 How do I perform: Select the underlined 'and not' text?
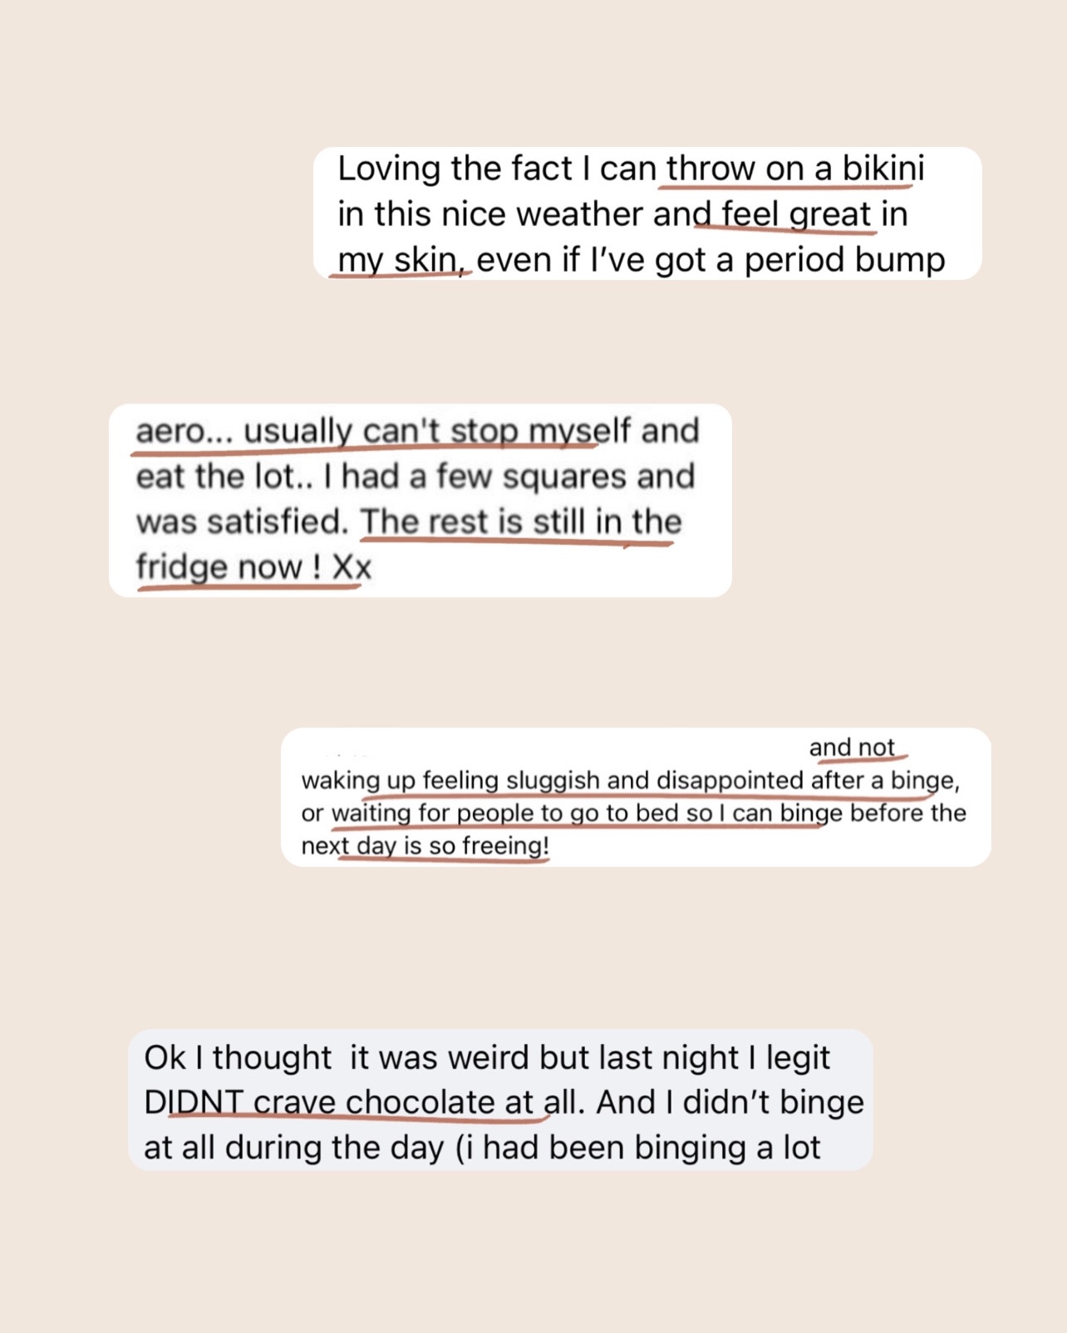click(x=852, y=747)
